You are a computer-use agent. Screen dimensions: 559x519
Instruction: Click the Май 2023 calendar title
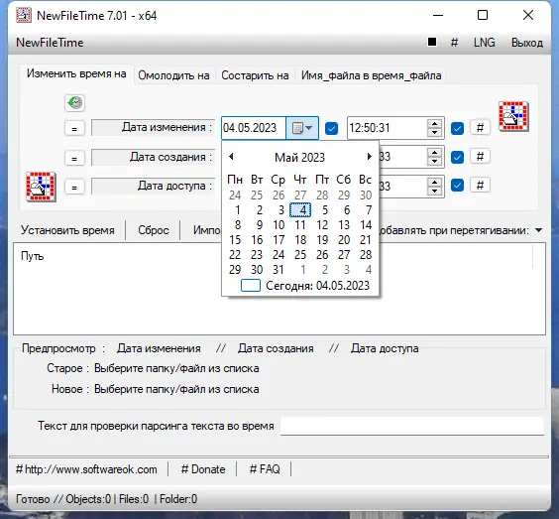[300, 158]
